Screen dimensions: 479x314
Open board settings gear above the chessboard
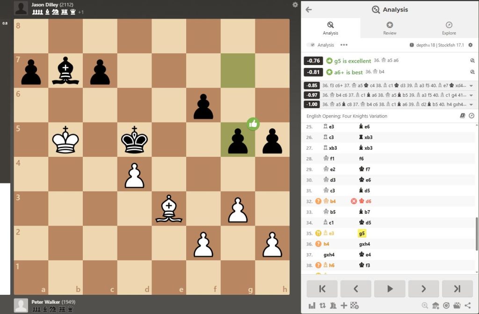click(x=295, y=5)
